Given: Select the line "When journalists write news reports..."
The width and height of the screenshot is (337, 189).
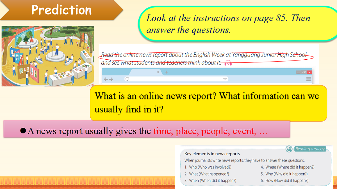Looking at the screenshot, I should [245, 160].
